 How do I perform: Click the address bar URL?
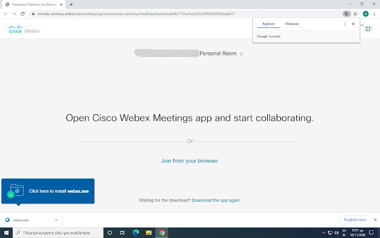pos(136,14)
